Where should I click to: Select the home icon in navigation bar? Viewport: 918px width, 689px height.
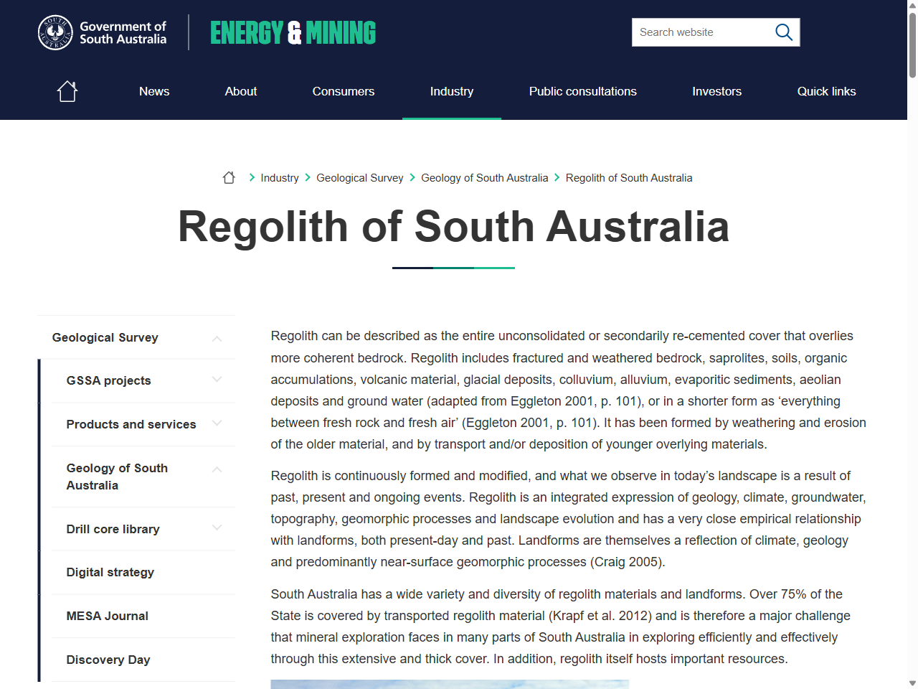click(67, 90)
